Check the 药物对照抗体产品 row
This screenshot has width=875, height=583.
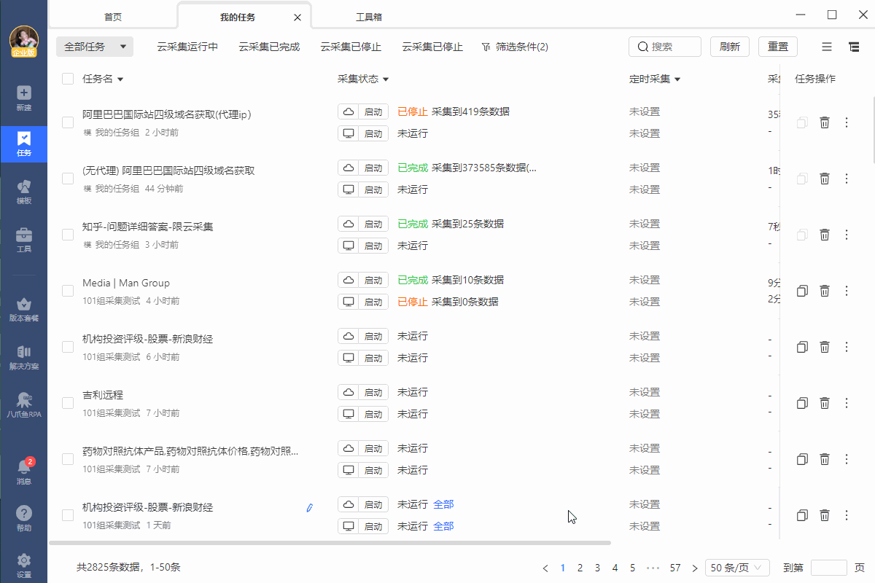click(x=68, y=459)
